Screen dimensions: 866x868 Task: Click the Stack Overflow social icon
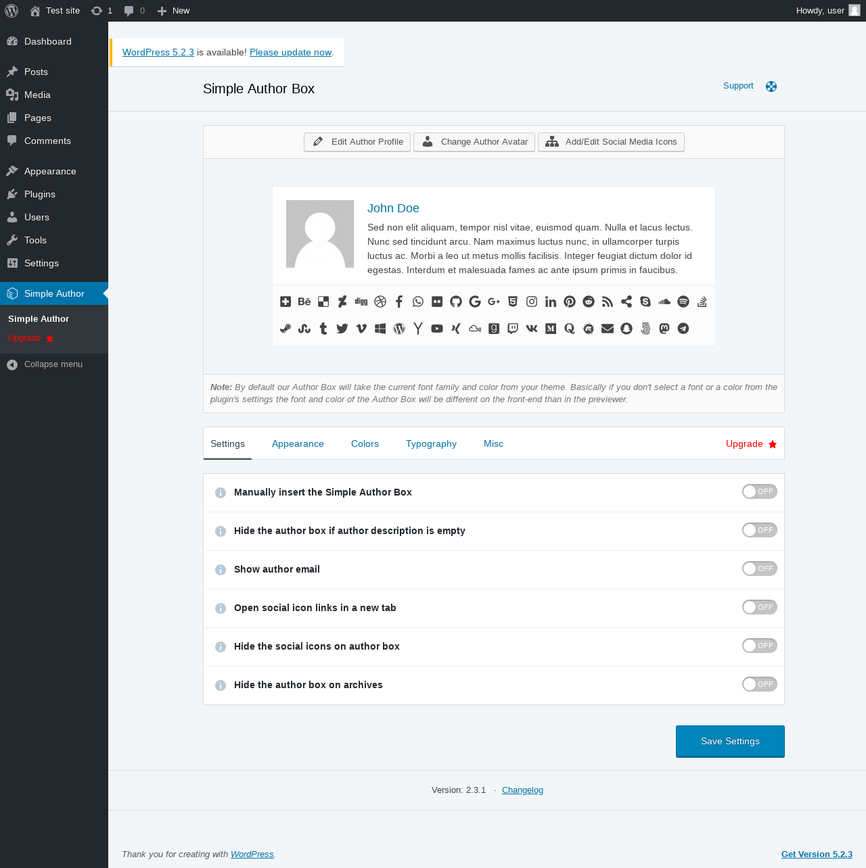click(702, 302)
